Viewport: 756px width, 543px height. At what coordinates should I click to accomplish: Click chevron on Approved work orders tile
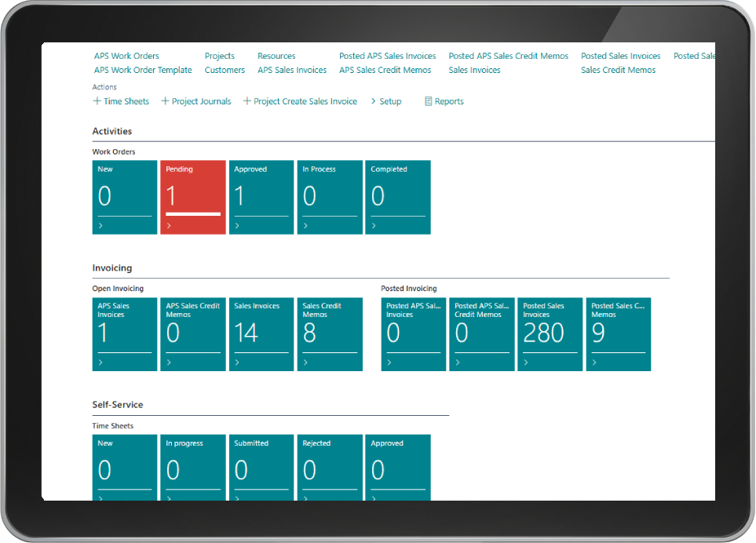click(237, 225)
